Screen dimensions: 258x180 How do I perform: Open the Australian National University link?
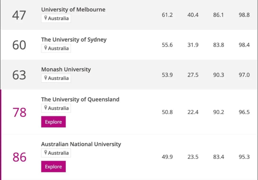(x=81, y=144)
